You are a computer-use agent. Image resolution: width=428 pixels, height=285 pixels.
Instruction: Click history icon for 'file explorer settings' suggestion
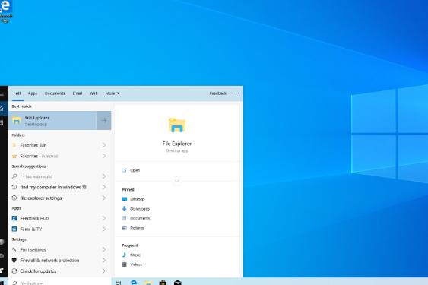[14, 198]
